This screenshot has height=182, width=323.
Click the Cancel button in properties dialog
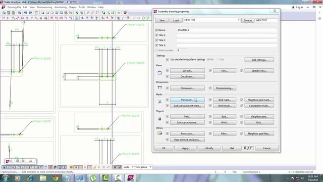pyautogui.click(x=266, y=148)
